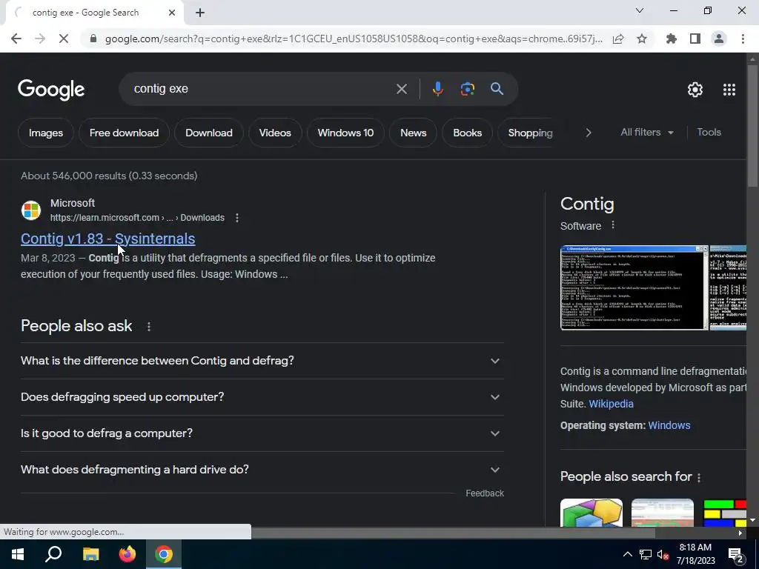759x569 pixels.
Task: Open 'Contig v1.83 - Sysinternals' result
Action: click(108, 239)
